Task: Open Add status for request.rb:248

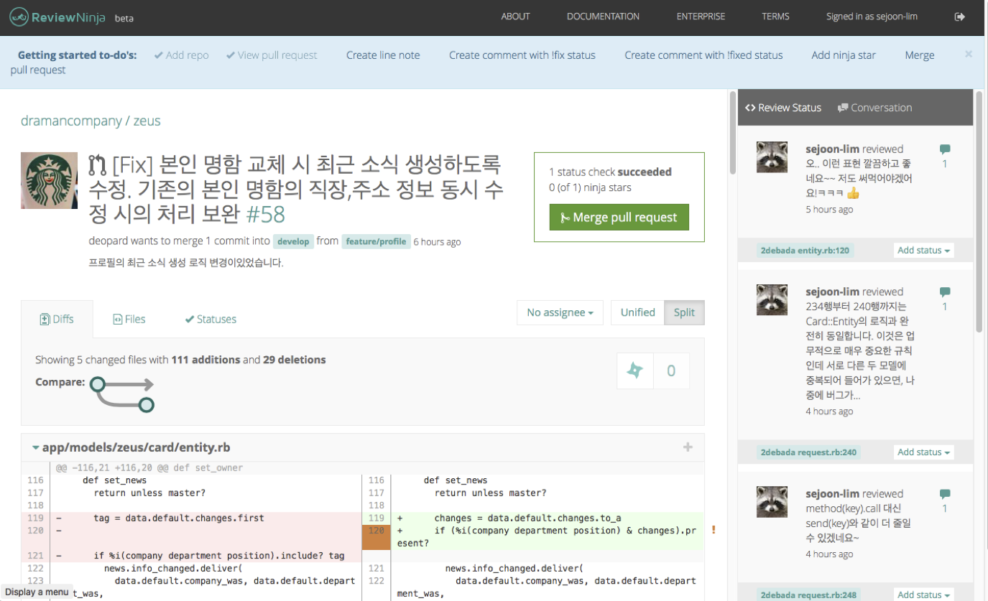Action: coord(924,594)
